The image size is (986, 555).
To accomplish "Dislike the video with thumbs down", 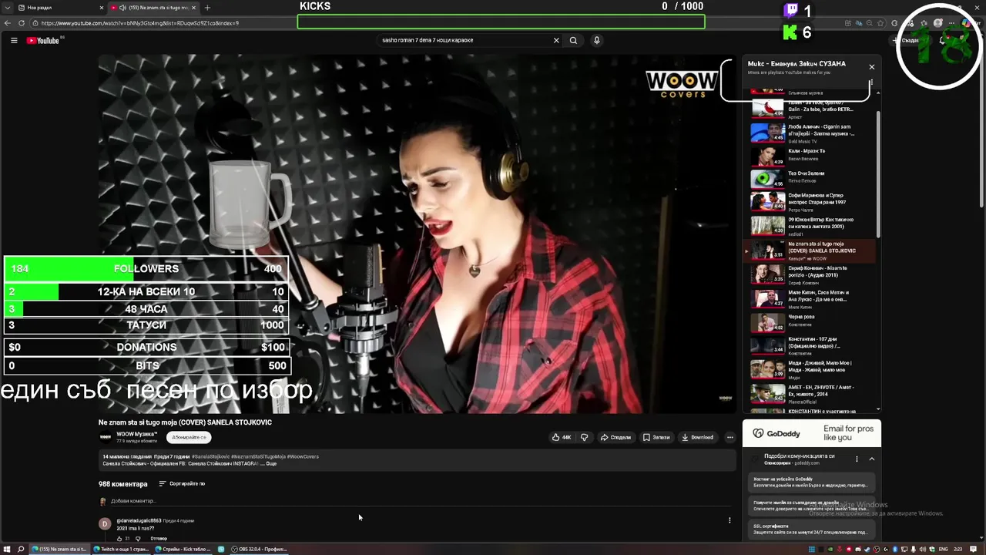I will click(x=584, y=437).
